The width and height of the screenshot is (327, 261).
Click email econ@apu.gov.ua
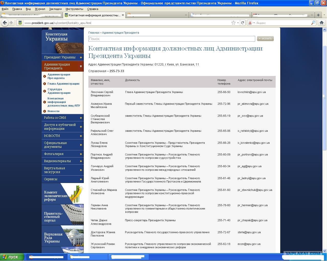click(x=249, y=244)
